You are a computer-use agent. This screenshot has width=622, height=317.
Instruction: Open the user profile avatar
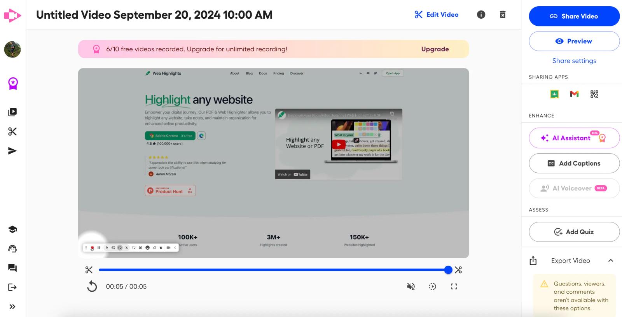tap(12, 49)
